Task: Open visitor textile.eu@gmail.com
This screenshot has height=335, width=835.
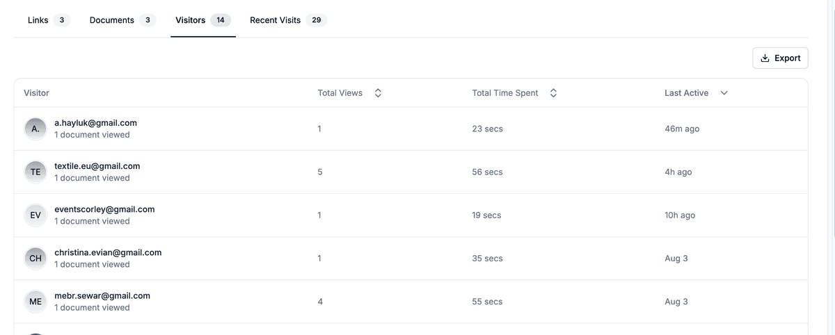Action: 97,166
